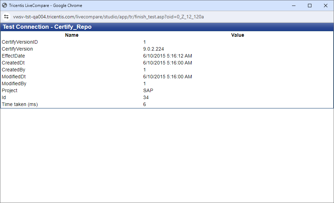The height and width of the screenshot is (203, 334).
Task: Click the Id value 34
Action: click(x=146, y=97)
